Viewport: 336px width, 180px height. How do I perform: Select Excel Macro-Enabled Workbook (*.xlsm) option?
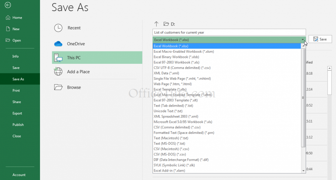coord(179,52)
